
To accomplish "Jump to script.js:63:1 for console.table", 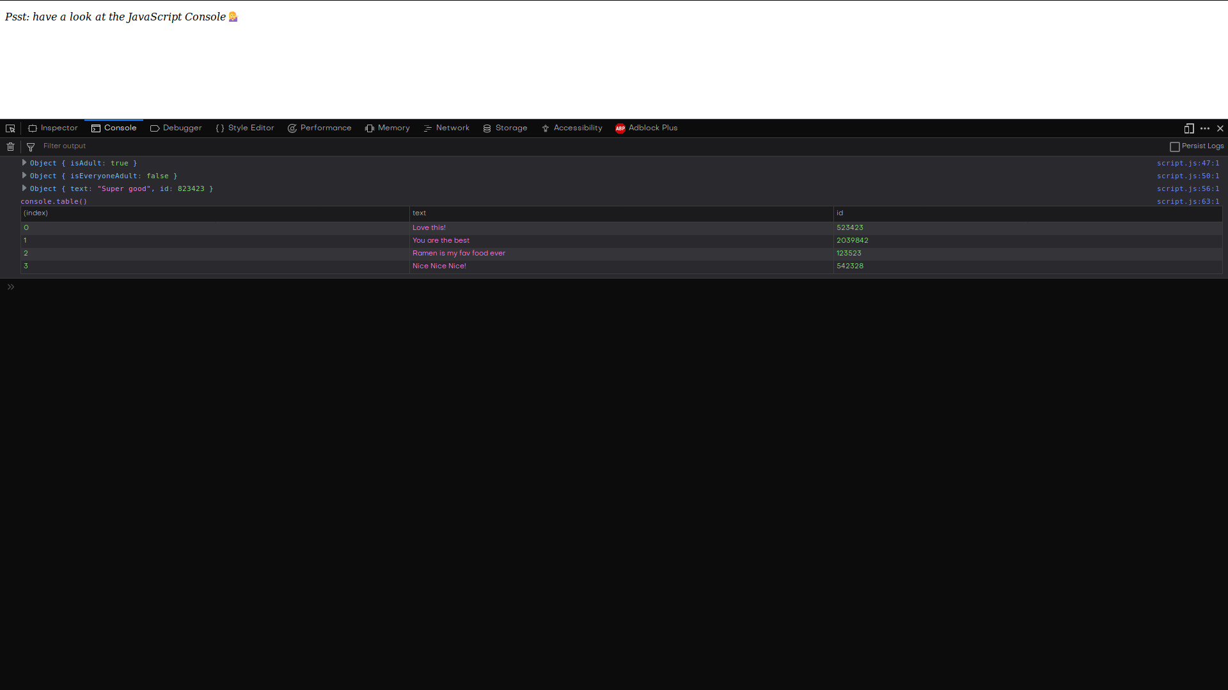I will 1188,201.
